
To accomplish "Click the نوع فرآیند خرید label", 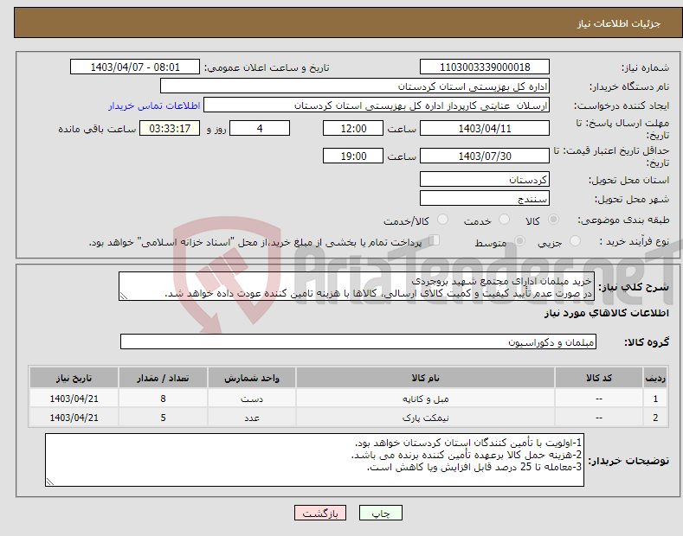I will coord(634,241).
